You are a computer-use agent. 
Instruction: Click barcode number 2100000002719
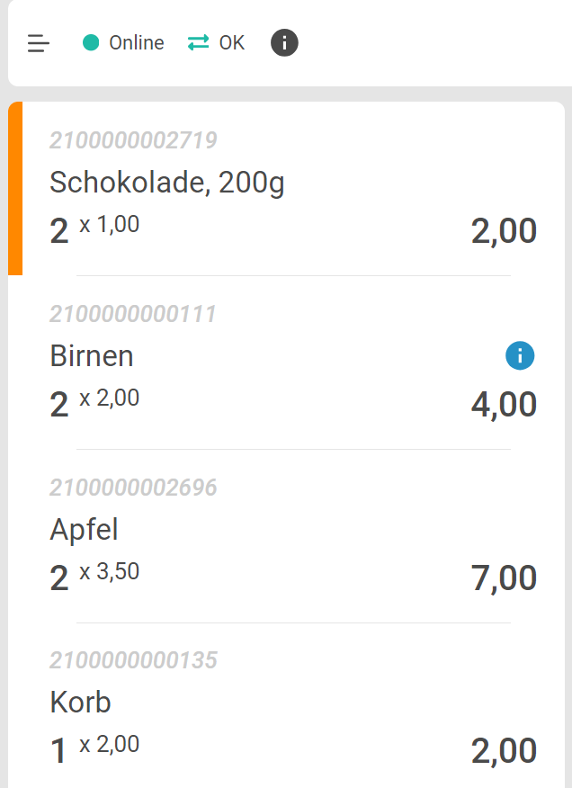tap(133, 140)
